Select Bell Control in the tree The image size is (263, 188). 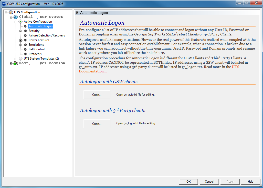[37, 49]
